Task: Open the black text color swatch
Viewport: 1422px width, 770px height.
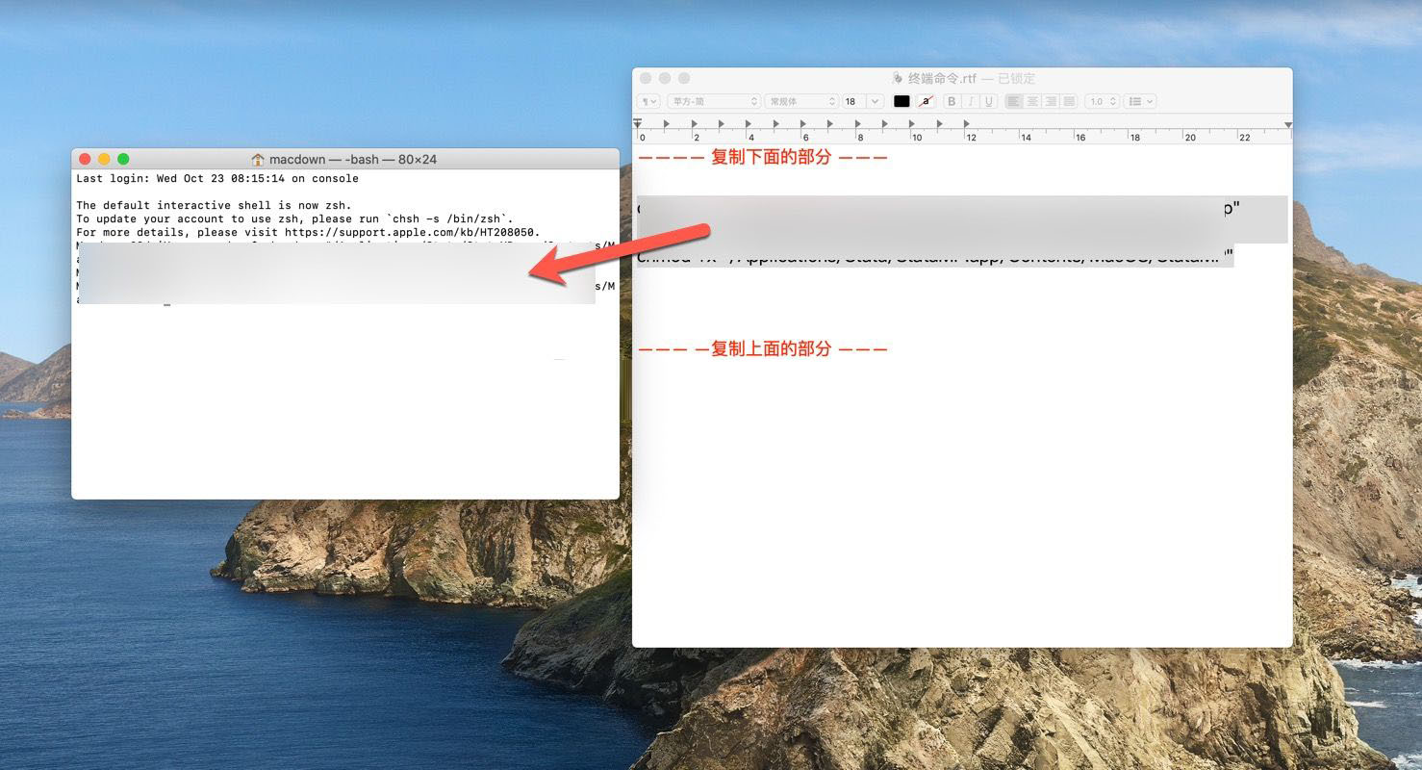Action: [901, 101]
